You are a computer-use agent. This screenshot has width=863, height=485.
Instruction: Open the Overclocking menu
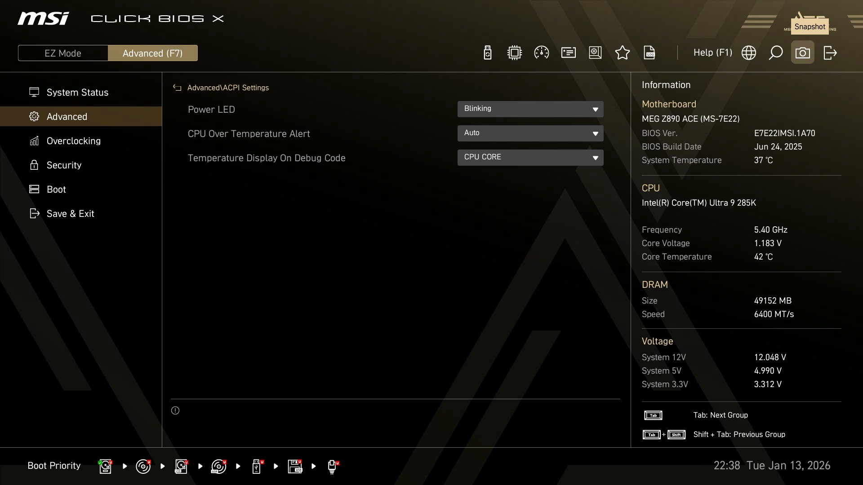(73, 141)
